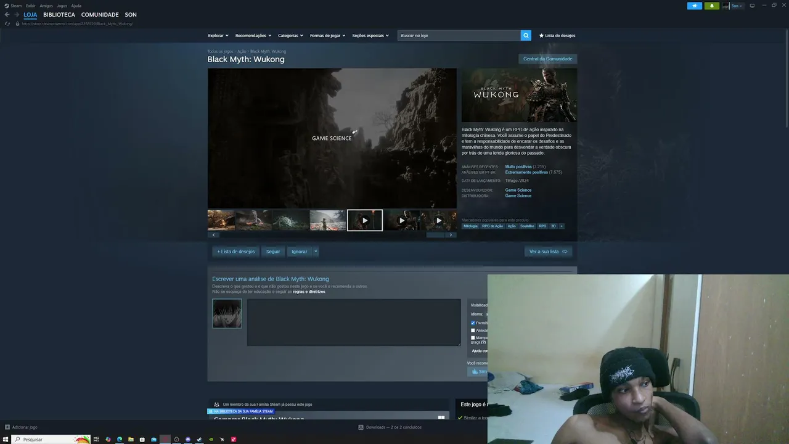The height and width of the screenshot is (444, 789).
Task: Open the pink music app taskbar icon
Action: (234, 439)
